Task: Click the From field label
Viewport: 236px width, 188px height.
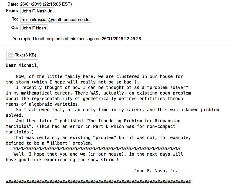Action: [x=12, y=11]
